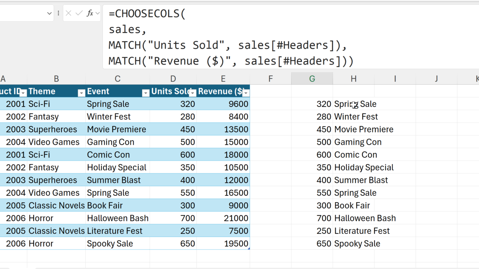Select the 21000 revenue cell
The image size is (479, 269).
(223, 218)
